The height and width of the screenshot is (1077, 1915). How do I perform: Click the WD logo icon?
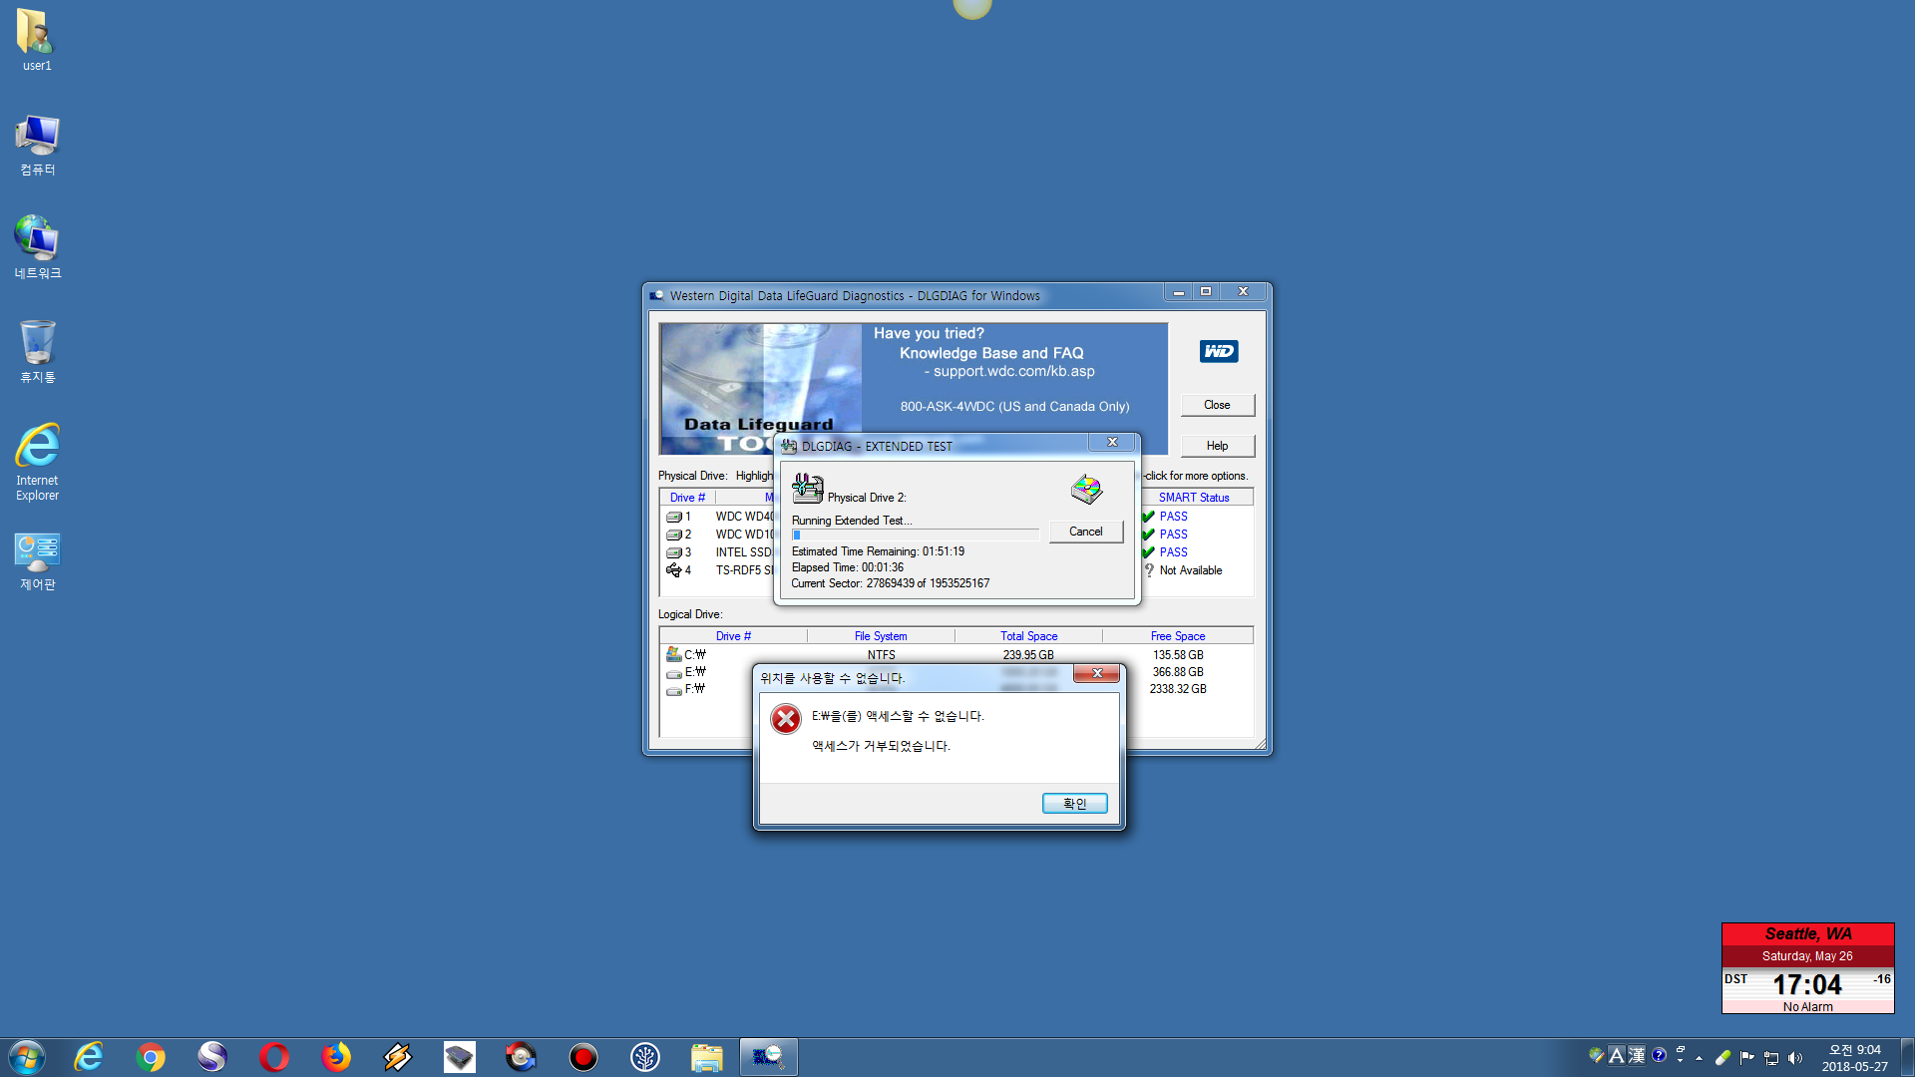(1219, 351)
